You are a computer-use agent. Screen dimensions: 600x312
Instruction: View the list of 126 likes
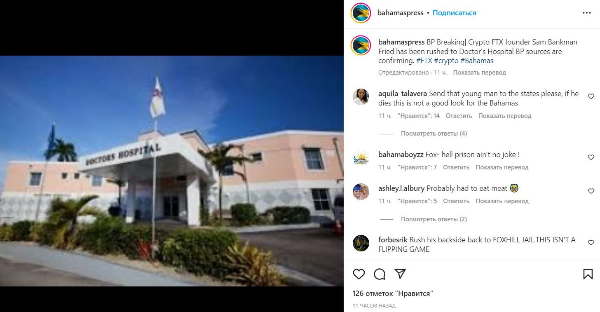tap(393, 293)
